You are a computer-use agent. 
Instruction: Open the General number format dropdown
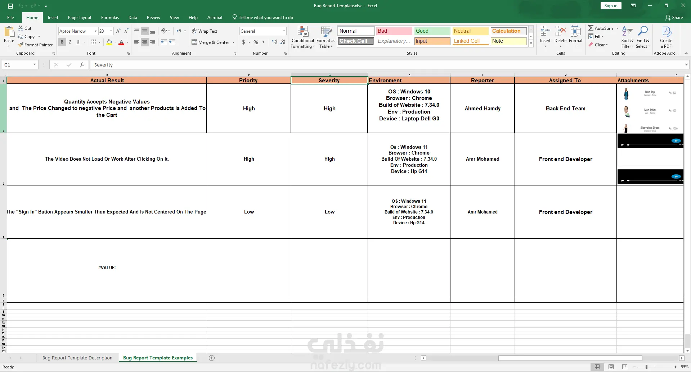(284, 31)
